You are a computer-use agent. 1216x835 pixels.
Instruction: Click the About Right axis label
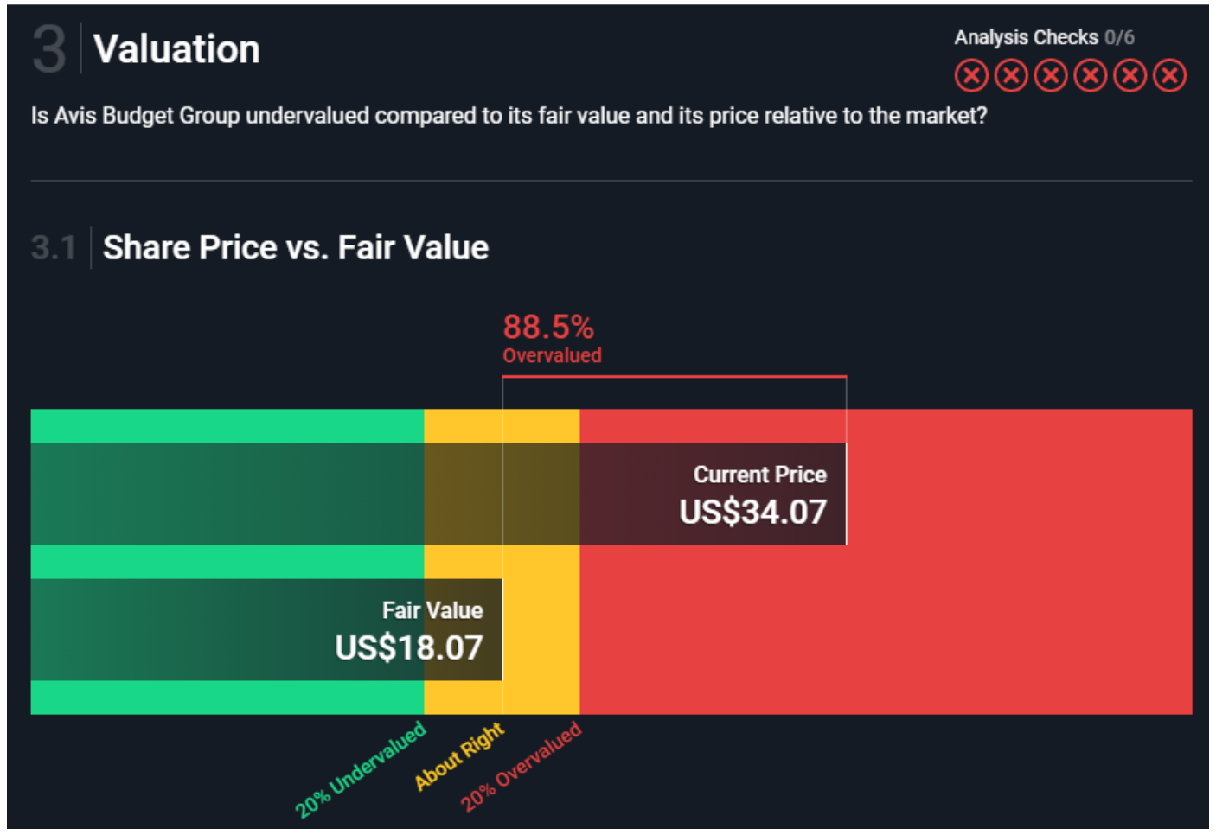(x=459, y=755)
